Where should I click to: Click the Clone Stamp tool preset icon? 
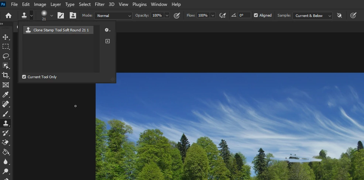[24, 15]
